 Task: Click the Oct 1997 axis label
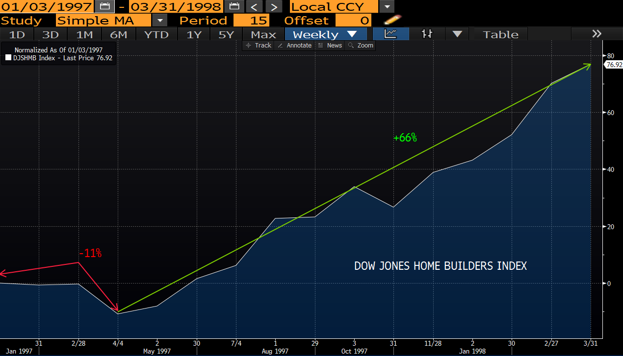354,351
